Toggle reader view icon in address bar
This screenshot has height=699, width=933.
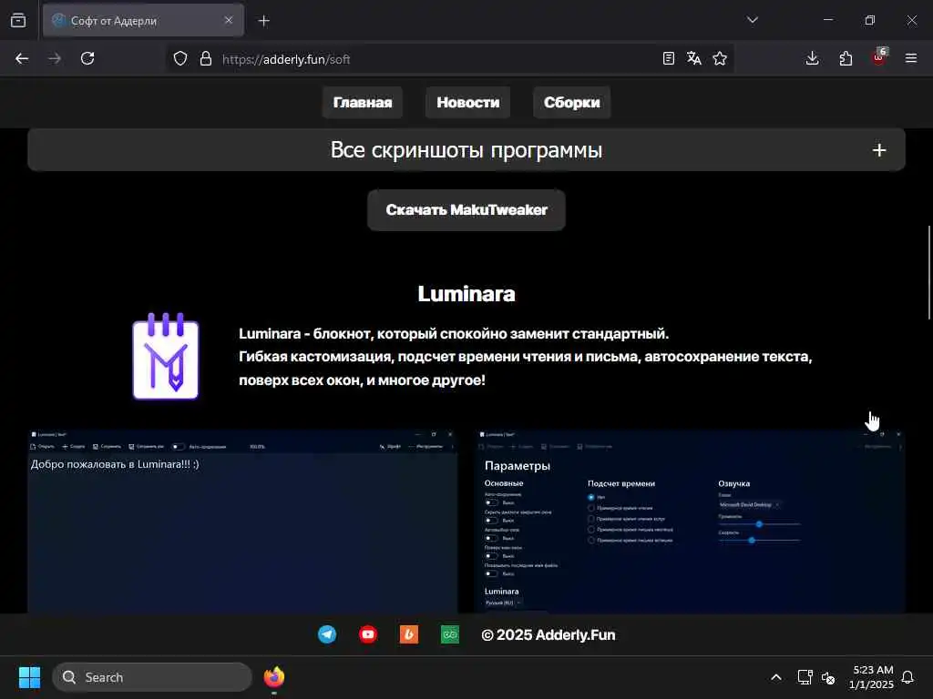click(669, 58)
